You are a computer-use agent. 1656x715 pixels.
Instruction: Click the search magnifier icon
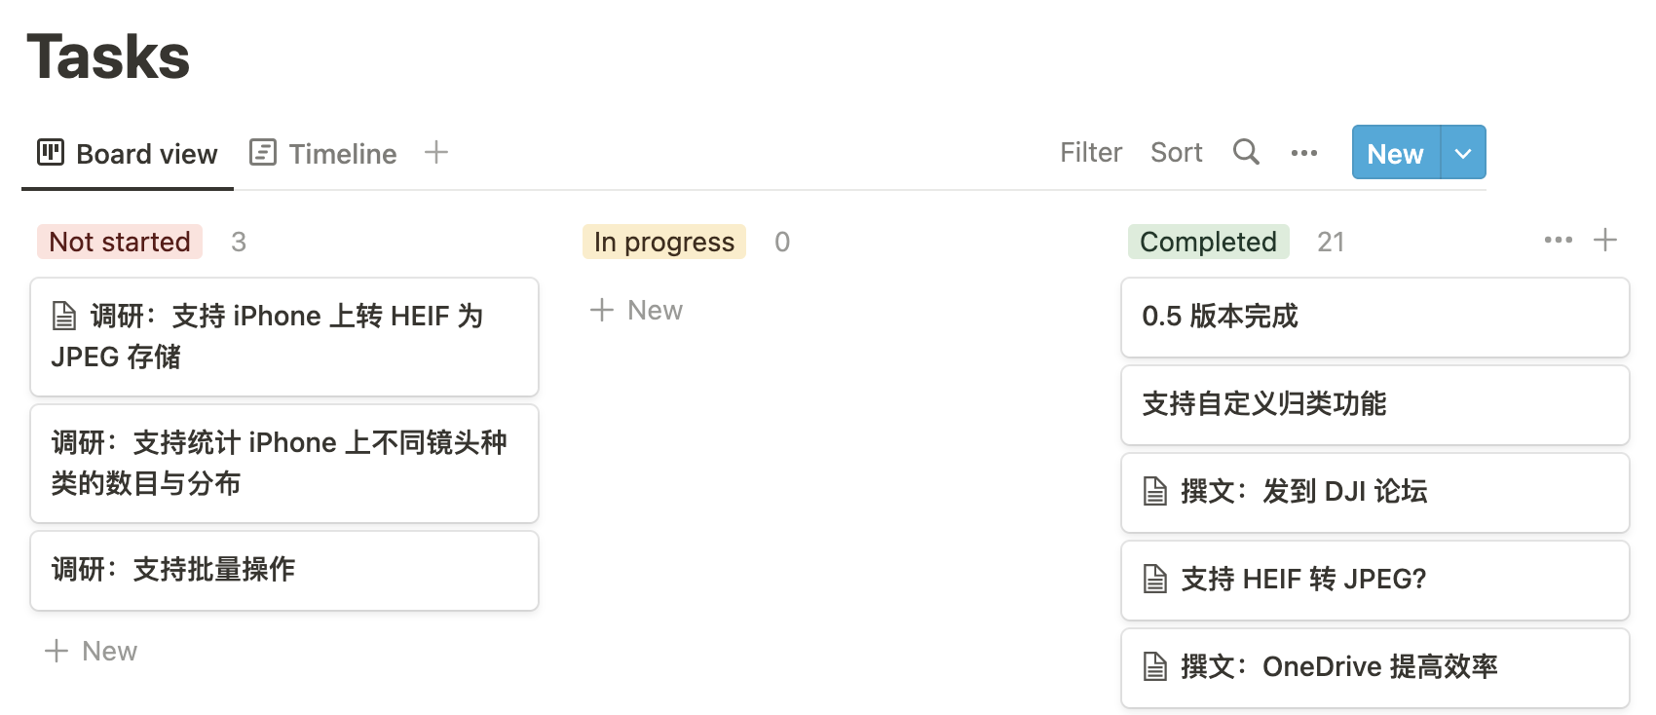[x=1246, y=152]
